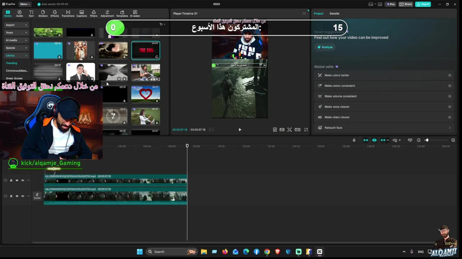462x259 pixels.
Task: Expand the Yours section in sidebar
Action: pos(16,32)
